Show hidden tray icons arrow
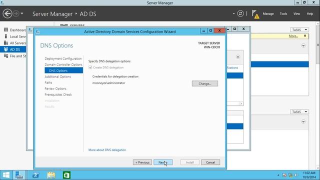 pyautogui.click(x=278, y=175)
